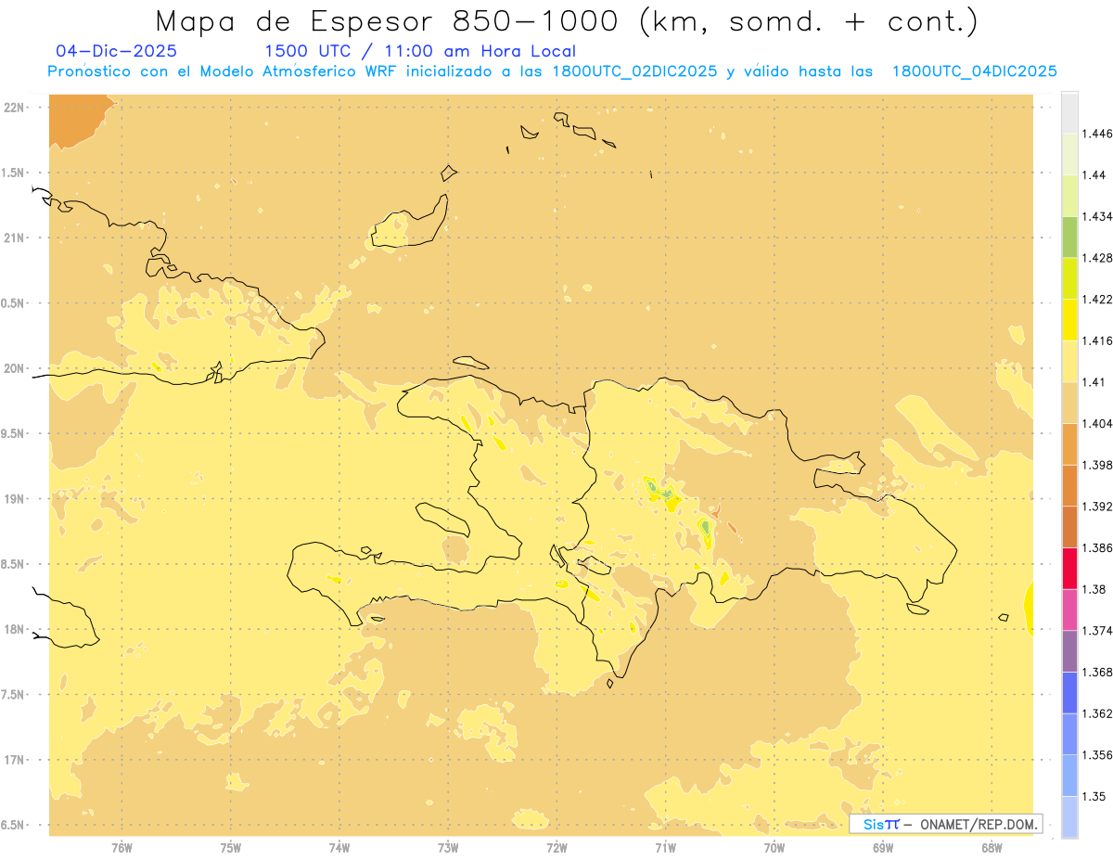1113x860 pixels.
Task: Click the color bar label 1.38
Action: [x=1094, y=589]
